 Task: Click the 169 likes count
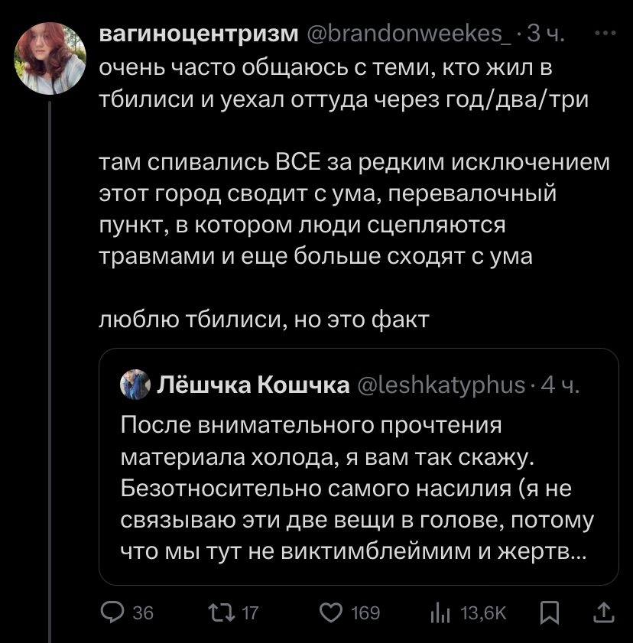click(x=365, y=612)
